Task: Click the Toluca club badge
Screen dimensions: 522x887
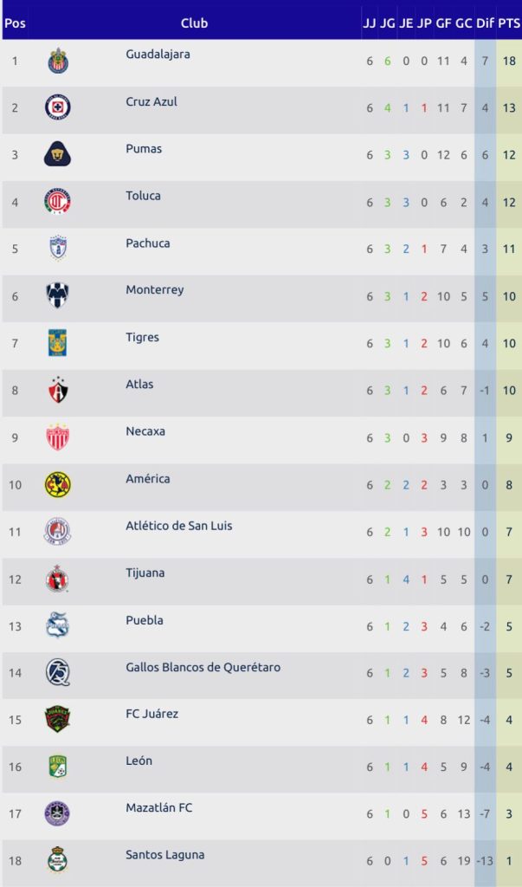Action: [58, 202]
